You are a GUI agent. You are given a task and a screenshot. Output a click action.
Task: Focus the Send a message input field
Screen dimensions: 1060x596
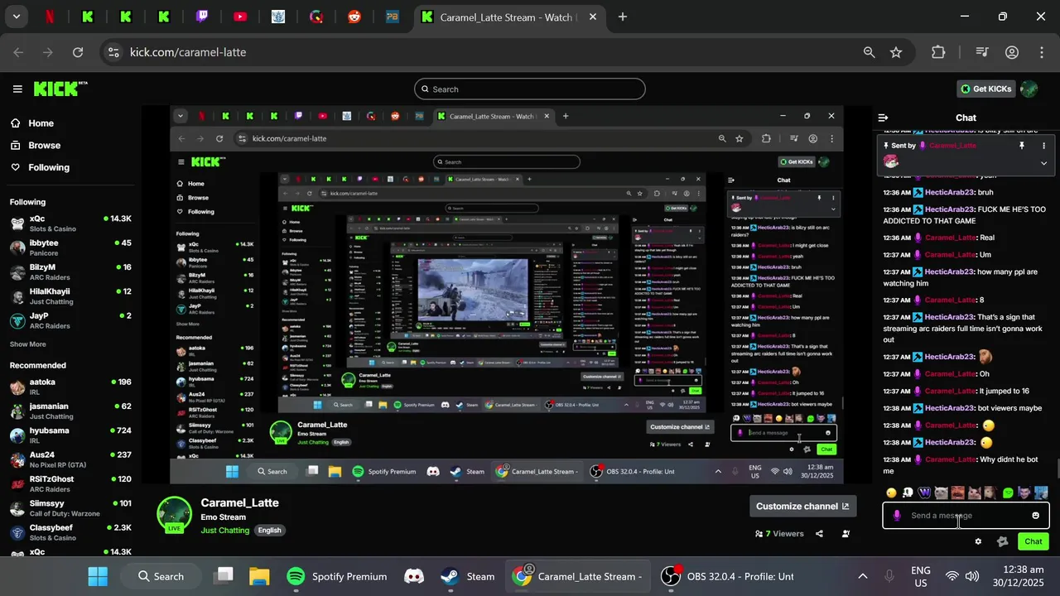tap(966, 516)
